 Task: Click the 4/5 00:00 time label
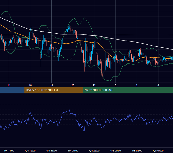(x=116, y=150)
